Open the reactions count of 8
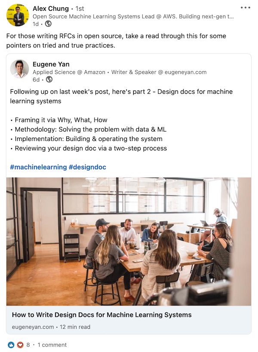Image resolution: width=258 pixels, height=352 pixels. coord(28,345)
